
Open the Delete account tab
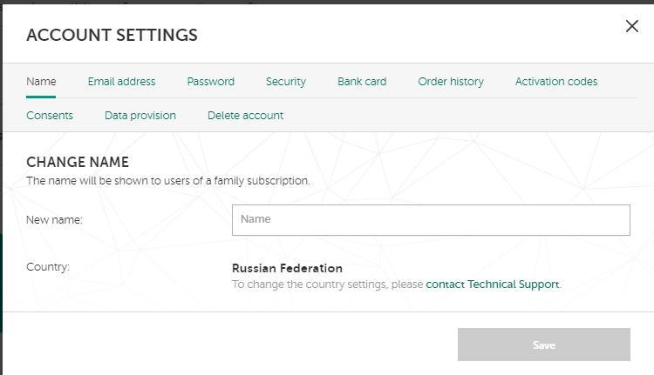coord(245,116)
